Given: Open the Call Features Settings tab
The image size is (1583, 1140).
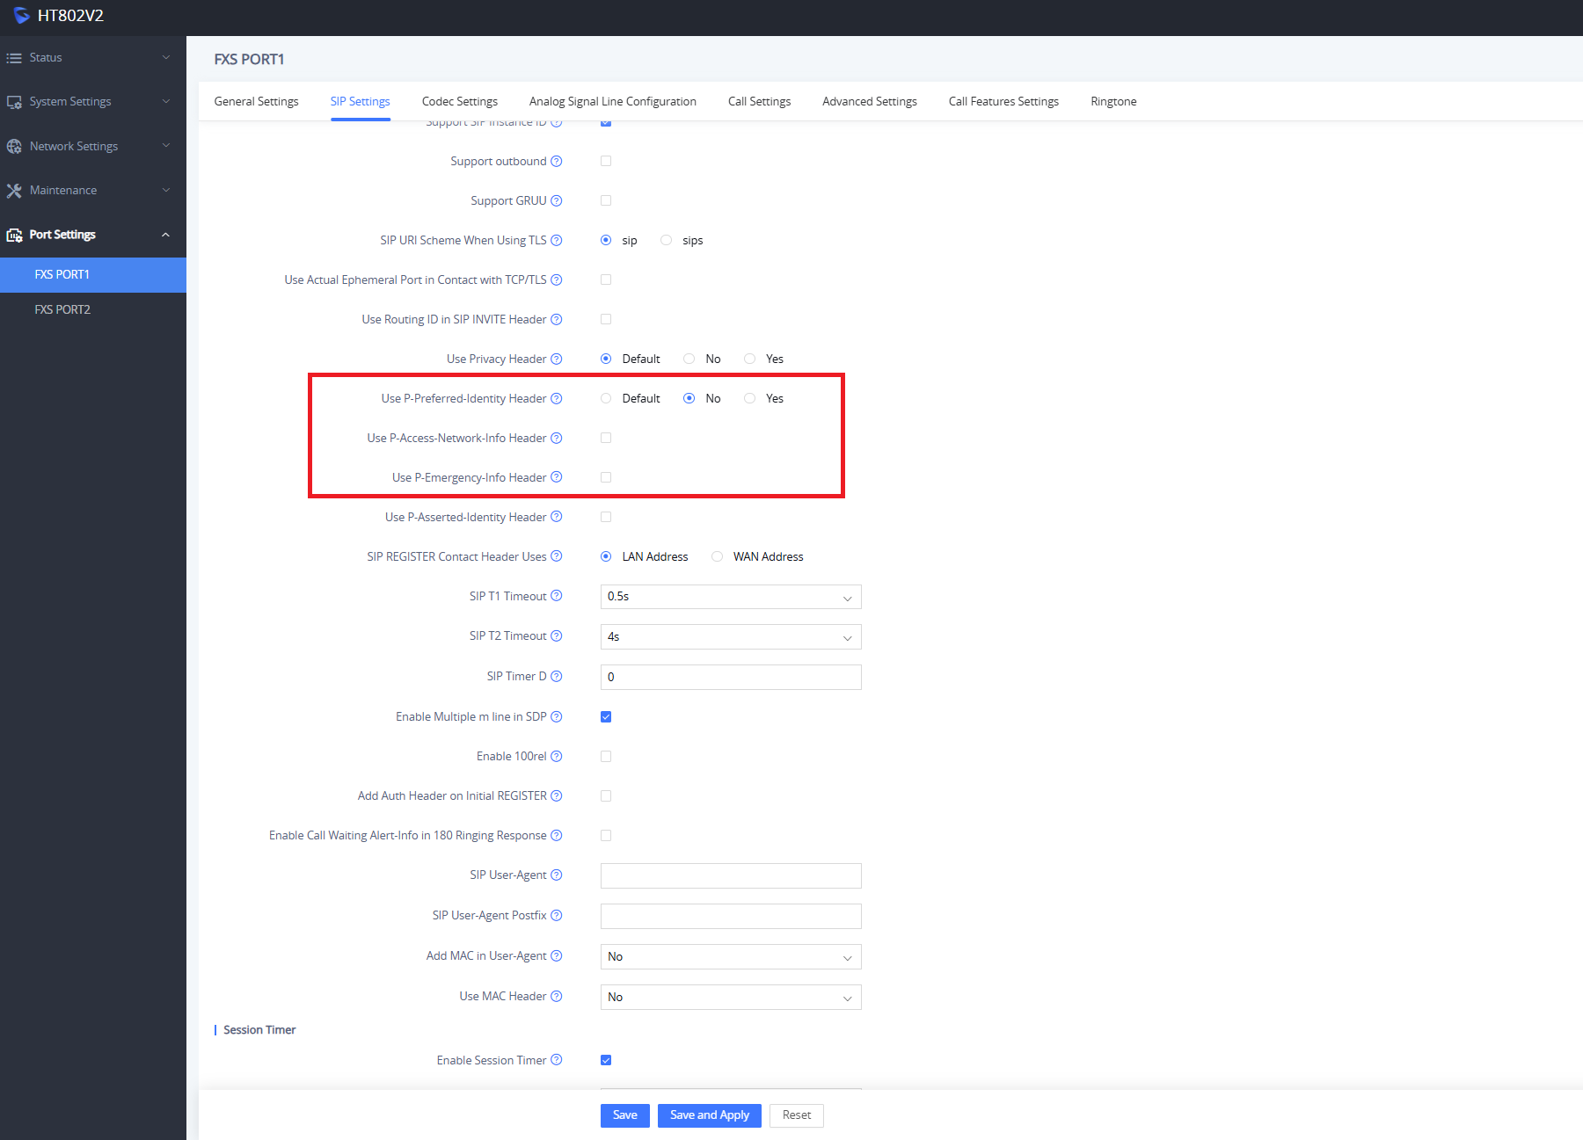Looking at the screenshot, I should click(x=1003, y=102).
